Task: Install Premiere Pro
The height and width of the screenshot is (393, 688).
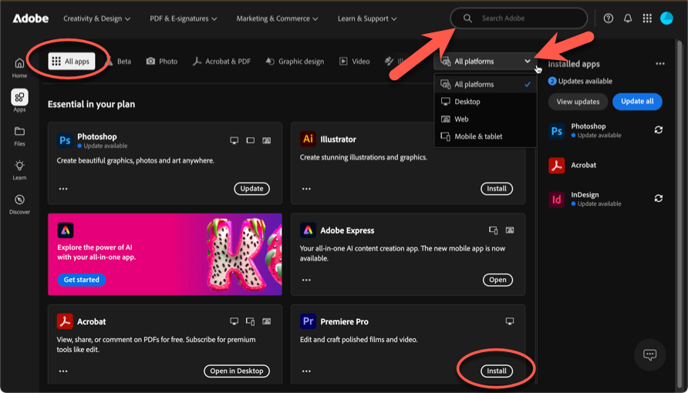Action: (x=497, y=371)
